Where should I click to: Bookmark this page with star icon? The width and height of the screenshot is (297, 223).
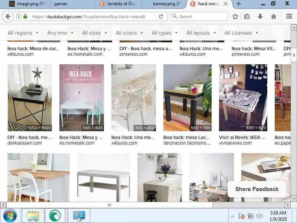point(235,16)
